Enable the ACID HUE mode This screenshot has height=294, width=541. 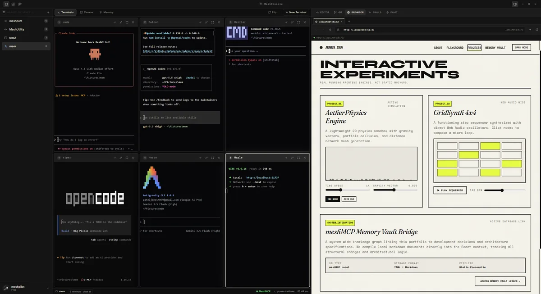[x=348, y=199]
